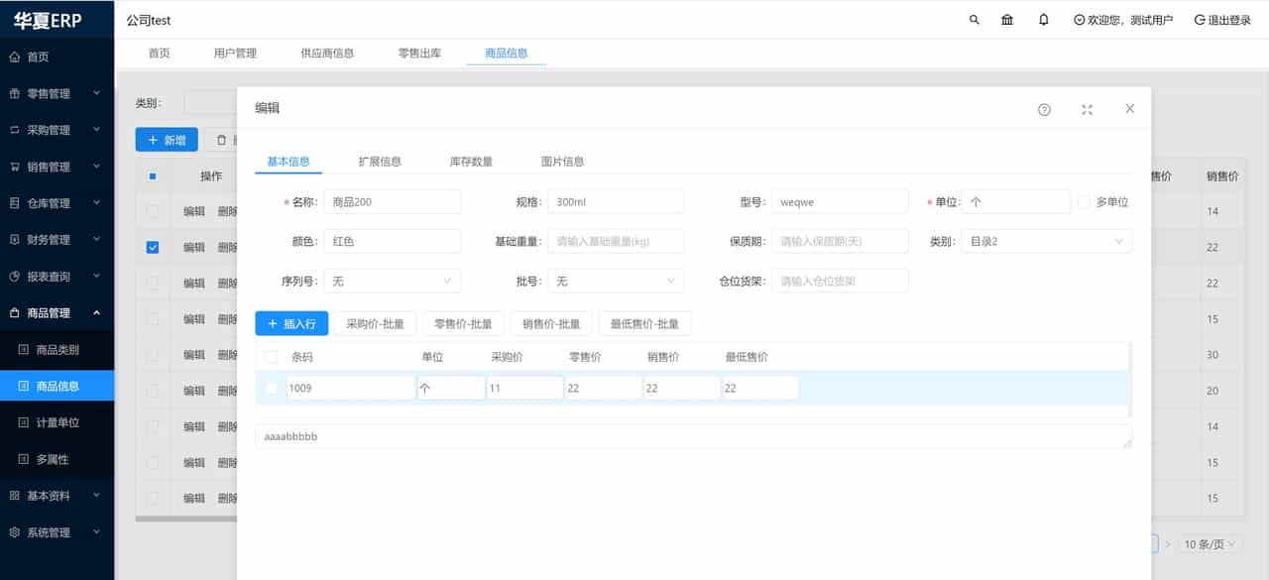Open the 零售出库 tab at the top
1269x580 pixels.
(418, 54)
